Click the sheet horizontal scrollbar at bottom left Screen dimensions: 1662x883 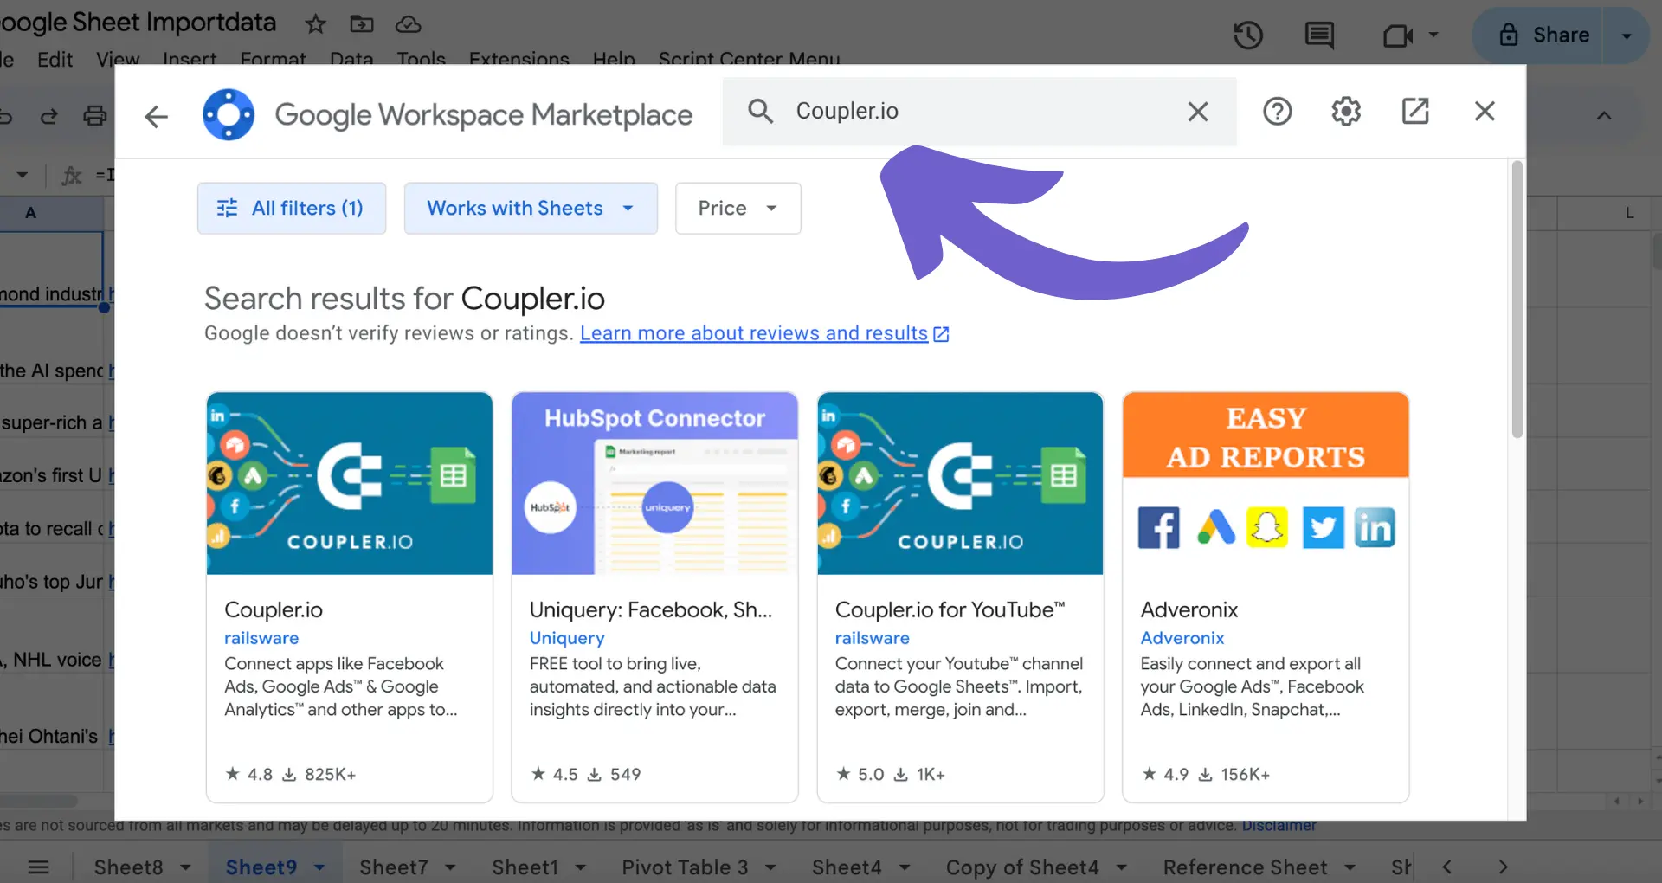pyautogui.click(x=39, y=801)
